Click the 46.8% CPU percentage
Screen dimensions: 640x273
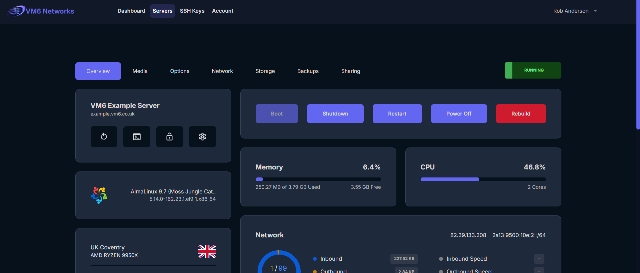(535, 167)
